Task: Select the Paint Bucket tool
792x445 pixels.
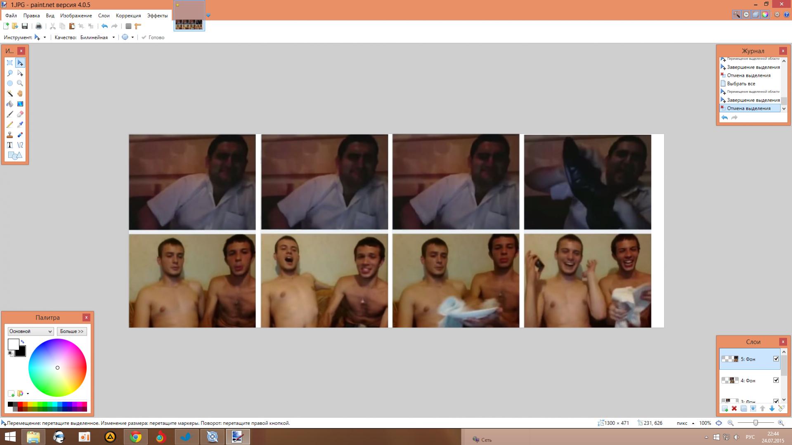Action: click(10, 104)
